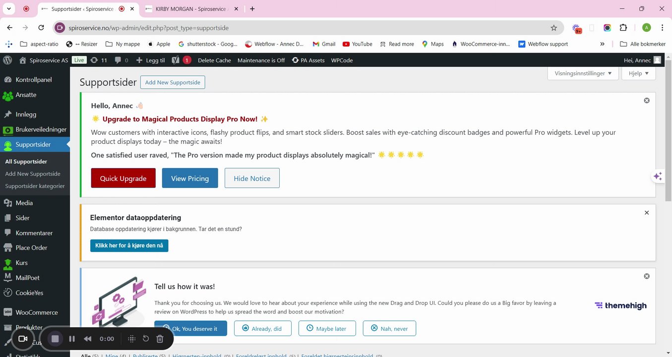Dismiss the Magical Products upgrade notice
This screenshot has height=357, width=672.
[647, 101]
